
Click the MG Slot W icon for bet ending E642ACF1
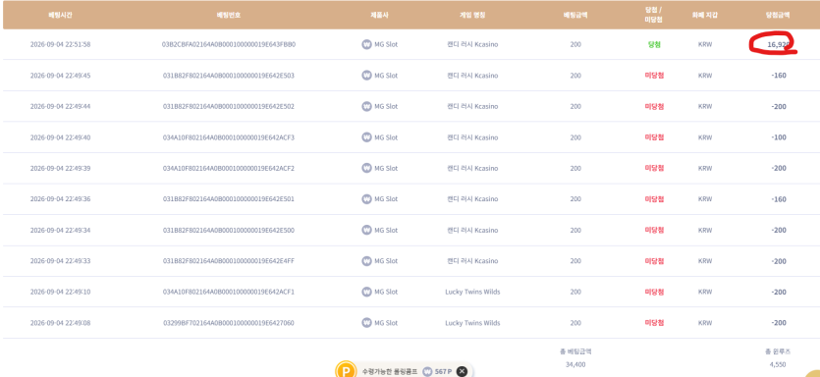click(x=366, y=292)
